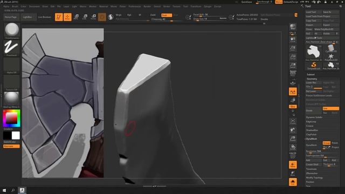
Task: Open the MatCap White material picker
Action: click(x=12, y=100)
